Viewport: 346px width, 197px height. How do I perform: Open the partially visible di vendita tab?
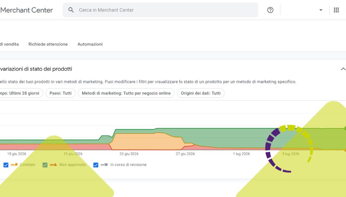click(9, 44)
